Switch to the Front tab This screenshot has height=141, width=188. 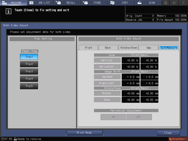pyautogui.click(x=89, y=48)
